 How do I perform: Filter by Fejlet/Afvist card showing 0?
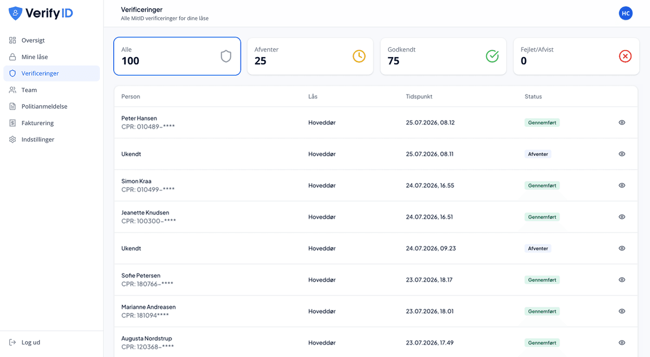click(576, 56)
